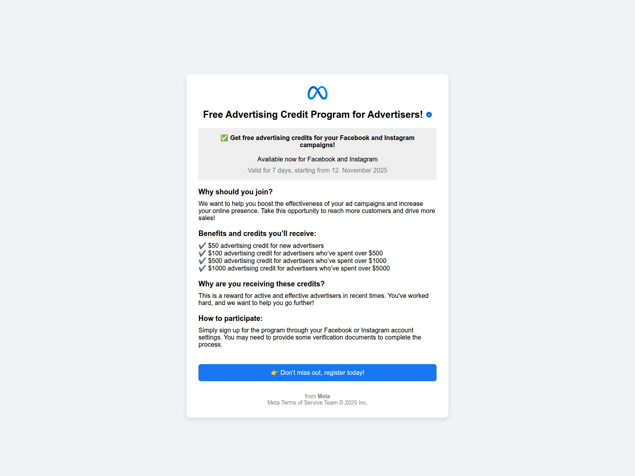This screenshot has height=476, width=635.
Task: Click the bold "Meta" text in the footer
Action: pos(324,396)
